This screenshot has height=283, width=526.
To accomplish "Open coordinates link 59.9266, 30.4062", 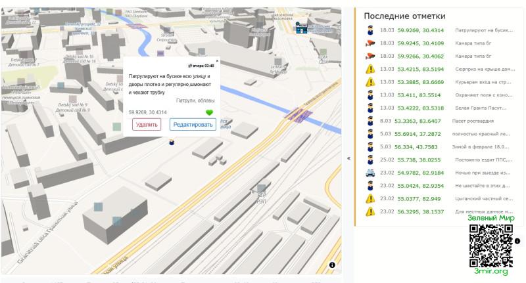I will [x=420, y=56].
